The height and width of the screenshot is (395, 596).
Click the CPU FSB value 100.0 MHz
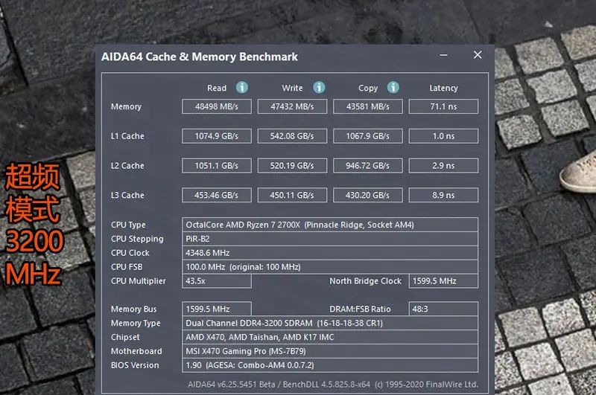coord(330,267)
